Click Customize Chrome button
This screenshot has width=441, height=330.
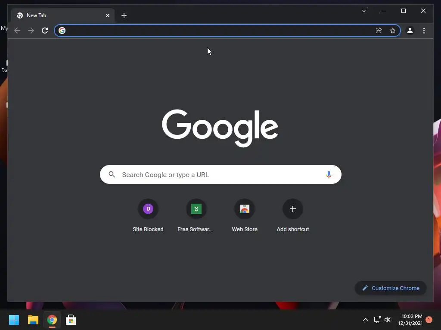click(x=391, y=288)
